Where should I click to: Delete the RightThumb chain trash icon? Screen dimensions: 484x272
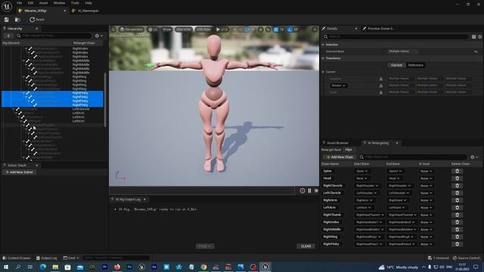[x=457, y=215]
